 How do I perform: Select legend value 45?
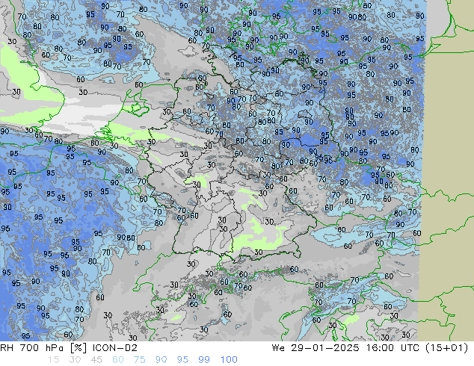pyautogui.click(x=96, y=360)
